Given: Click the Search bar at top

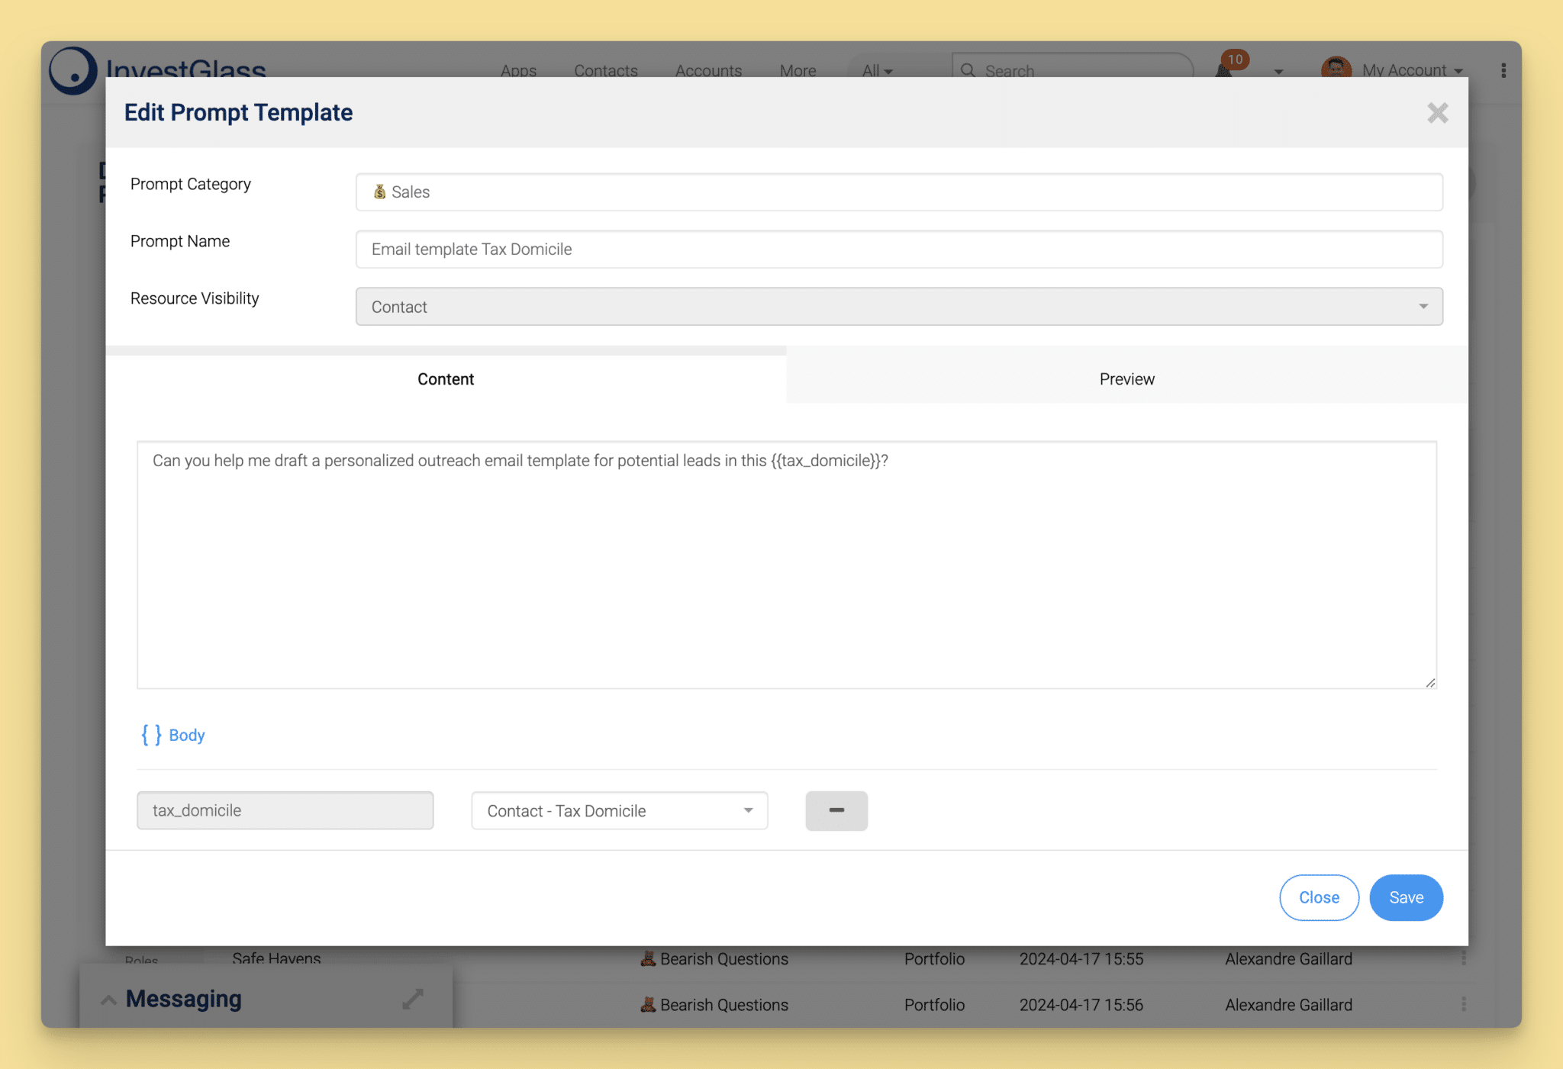Looking at the screenshot, I should click(x=1072, y=69).
